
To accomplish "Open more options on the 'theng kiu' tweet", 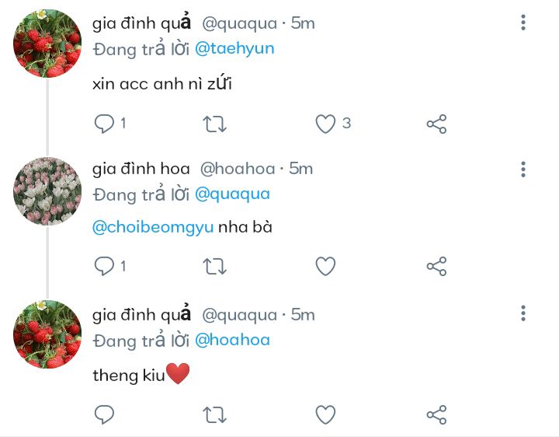I will pos(523,313).
